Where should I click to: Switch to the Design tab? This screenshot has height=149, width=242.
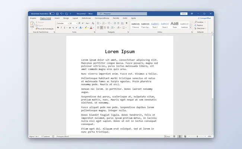pos(66,18)
